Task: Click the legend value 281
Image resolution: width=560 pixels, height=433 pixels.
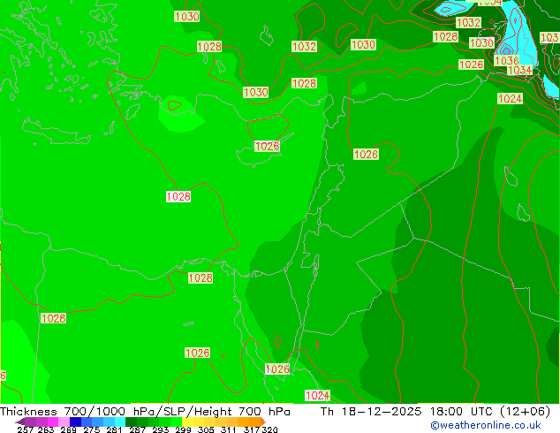Action: tap(114, 429)
